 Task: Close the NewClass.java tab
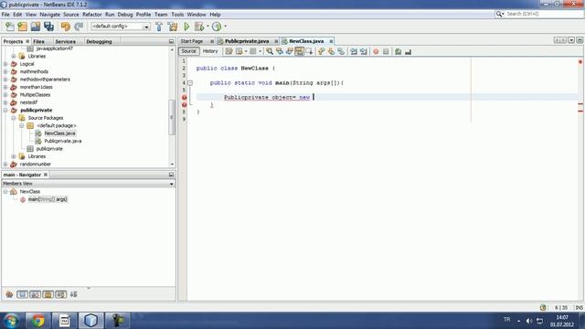(331, 41)
